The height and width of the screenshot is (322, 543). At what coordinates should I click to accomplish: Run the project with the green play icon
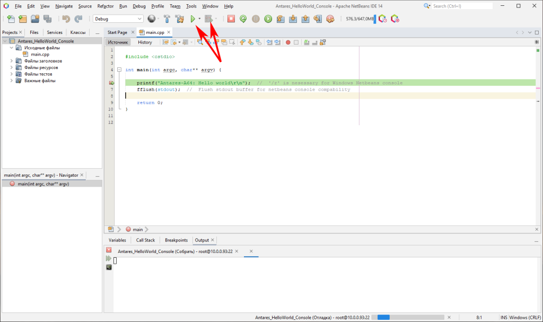193,19
